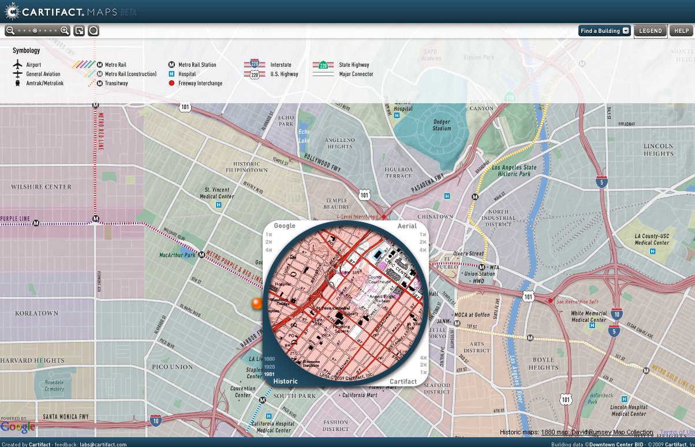Image resolution: width=695 pixels, height=447 pixels.
Task: Click the Echo Lake map label
Action: (x=304, y=136)
